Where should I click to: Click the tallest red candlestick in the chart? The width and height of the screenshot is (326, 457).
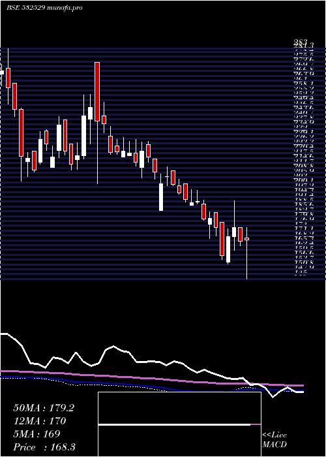coord(97,92)
